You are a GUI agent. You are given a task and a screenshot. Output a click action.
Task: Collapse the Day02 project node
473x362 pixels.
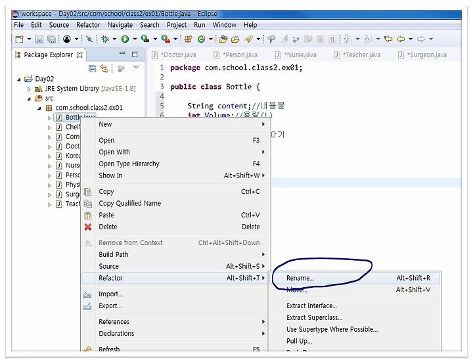pos(18,79)
